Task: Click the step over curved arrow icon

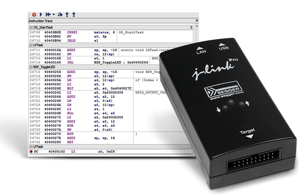Action: 60,14
